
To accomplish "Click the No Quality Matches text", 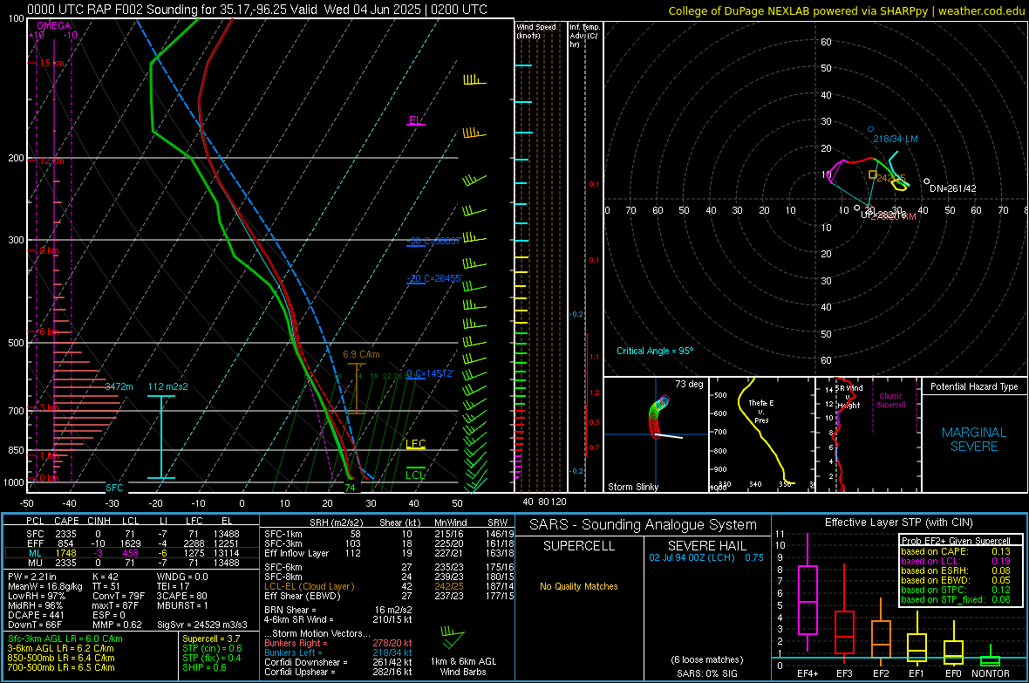I will click(579, 586).
